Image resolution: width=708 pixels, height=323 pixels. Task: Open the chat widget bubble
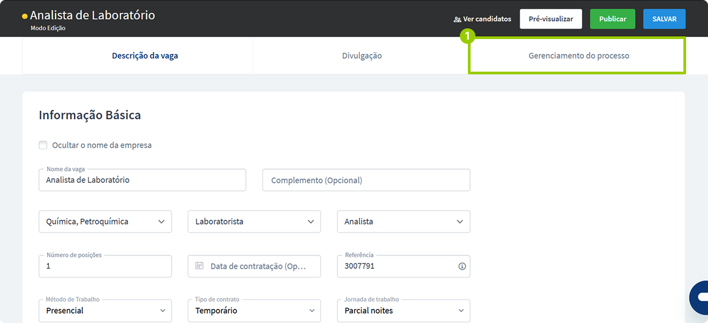click(699, 297)
